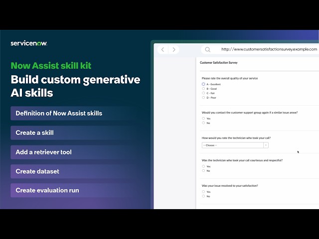Click the magnifier search icon in address bar
319x239 pixels.
[x=207, y=50]
